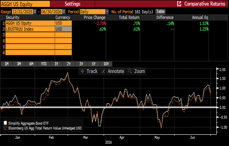This screenshot has width=229, height=146.
Task: Click the empty security row 3 field
Action: 30,35
